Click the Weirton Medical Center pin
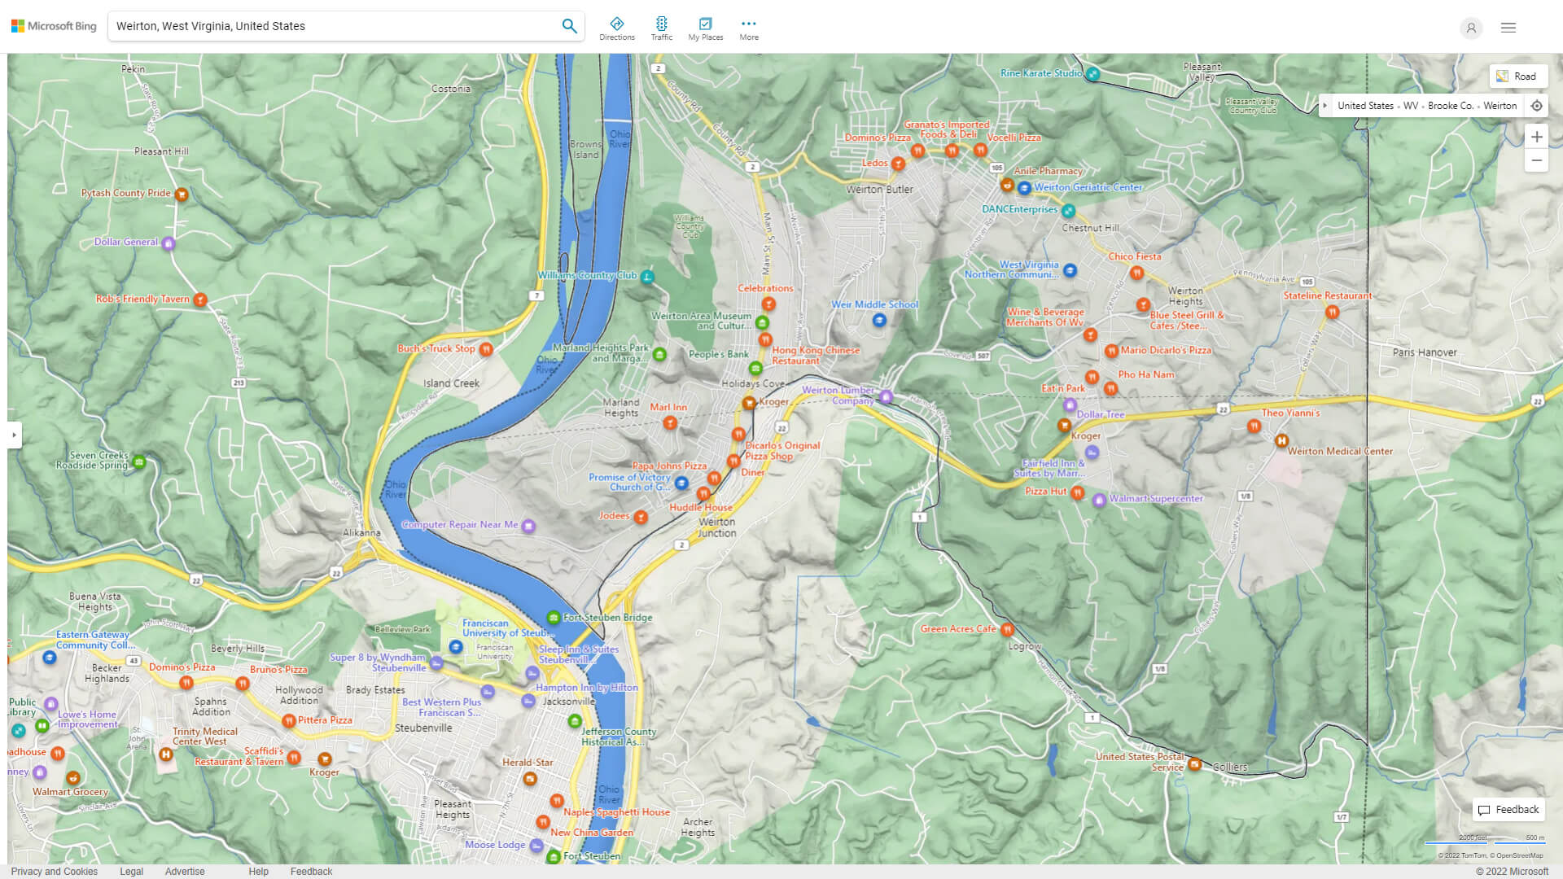Image resolution: width=1563 pixels, height=879 pixels. [1281, 440]
